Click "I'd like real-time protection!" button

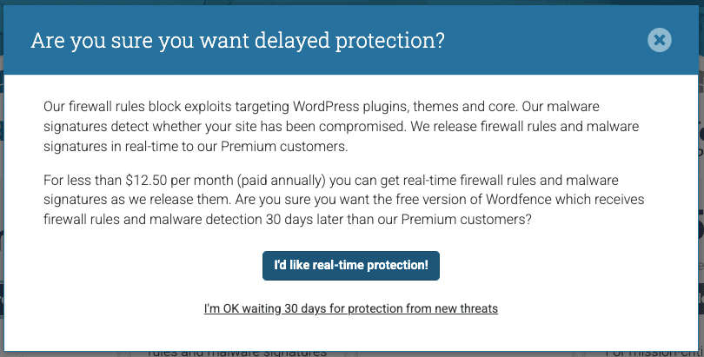point(351,265)
